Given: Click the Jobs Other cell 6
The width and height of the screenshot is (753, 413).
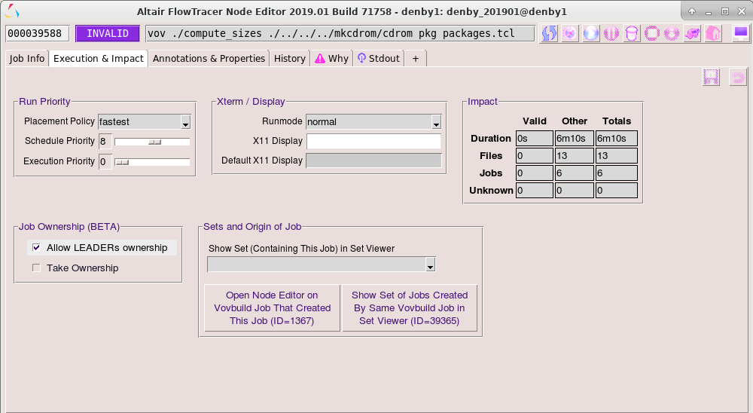Looking at the screenshot, I should tap(574, 173).
